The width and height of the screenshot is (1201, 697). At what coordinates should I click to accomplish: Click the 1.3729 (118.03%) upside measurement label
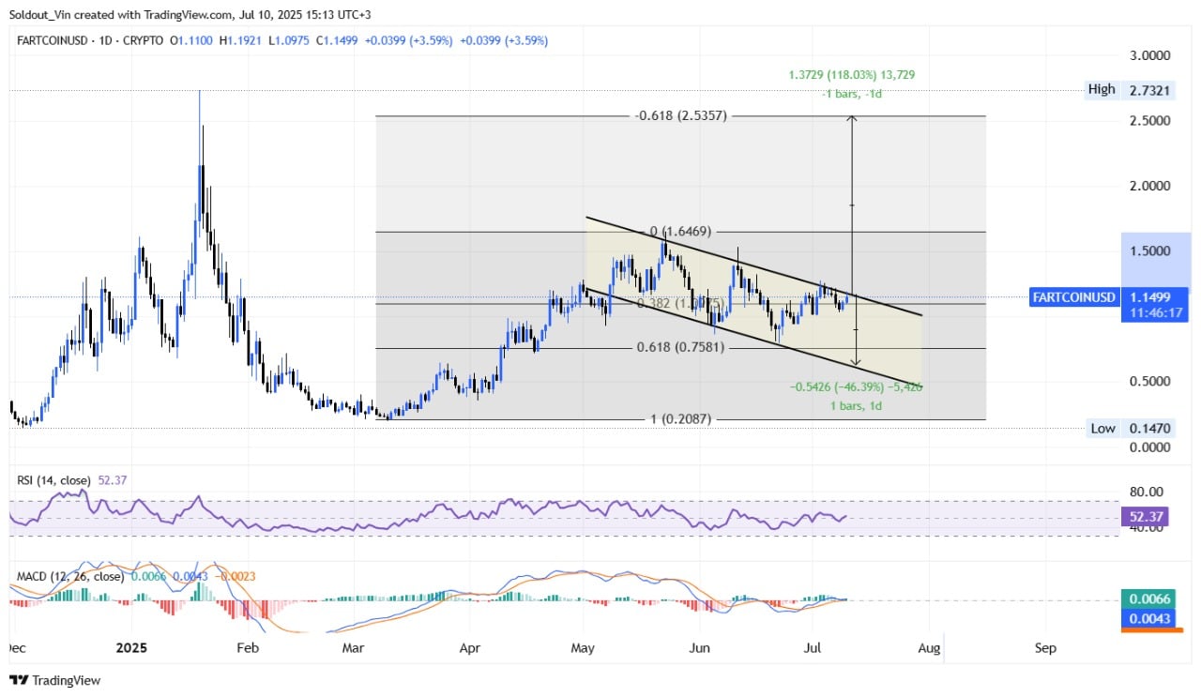point(852,74)
